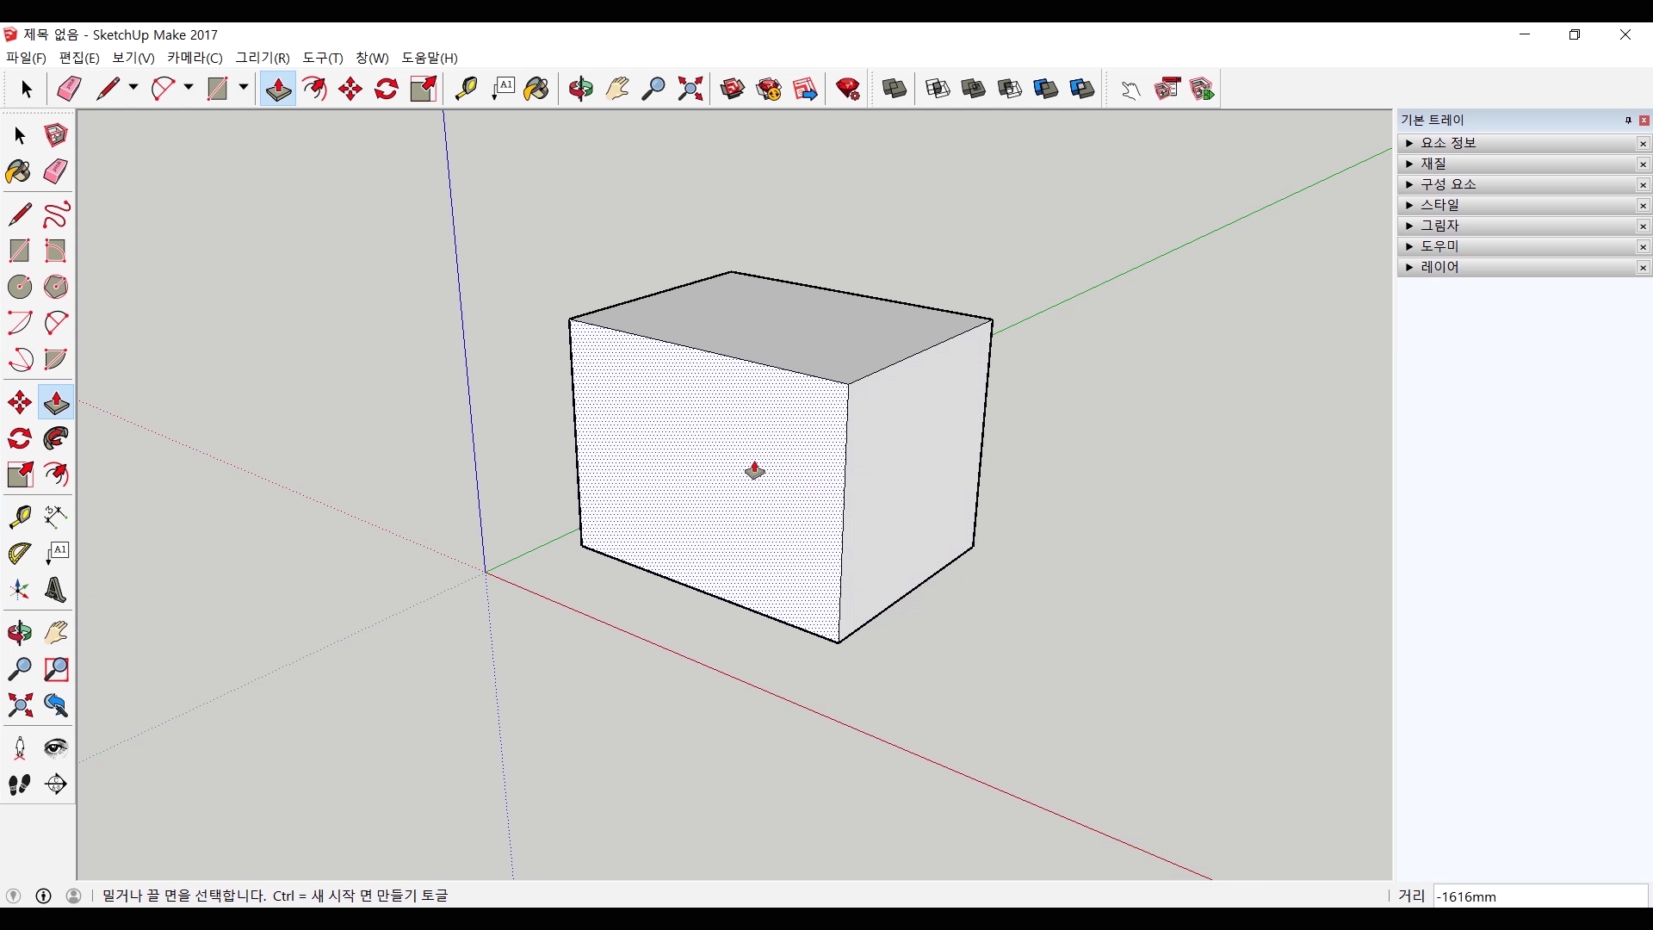Click the 거리 measurement input field
Image resolution: width=1653 pixels, height=930 pixels.
click(1539, 896)
